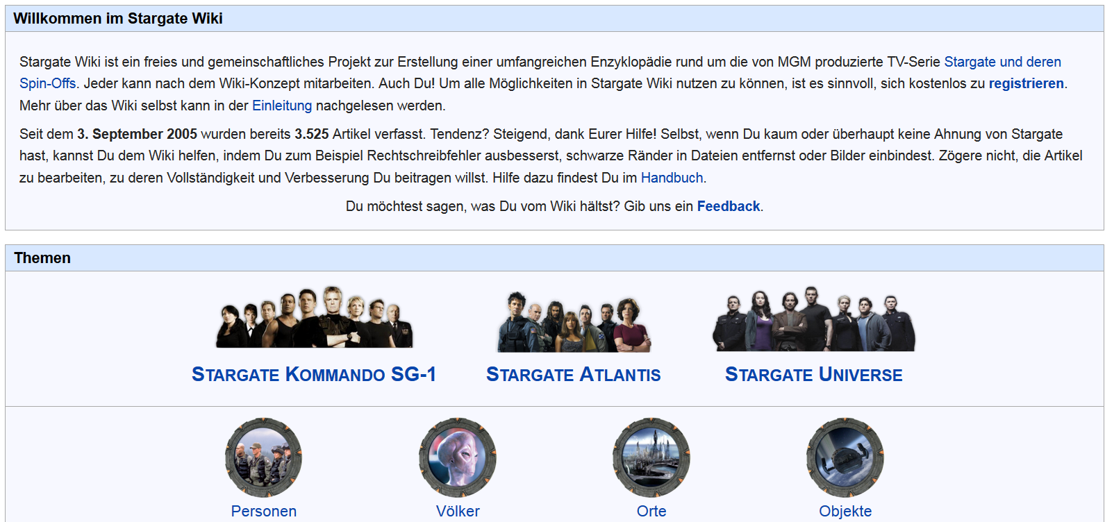The width and height of the screenshot is (1105, 522).
Task: Open the Völker text link
Action: pos(458,512)
